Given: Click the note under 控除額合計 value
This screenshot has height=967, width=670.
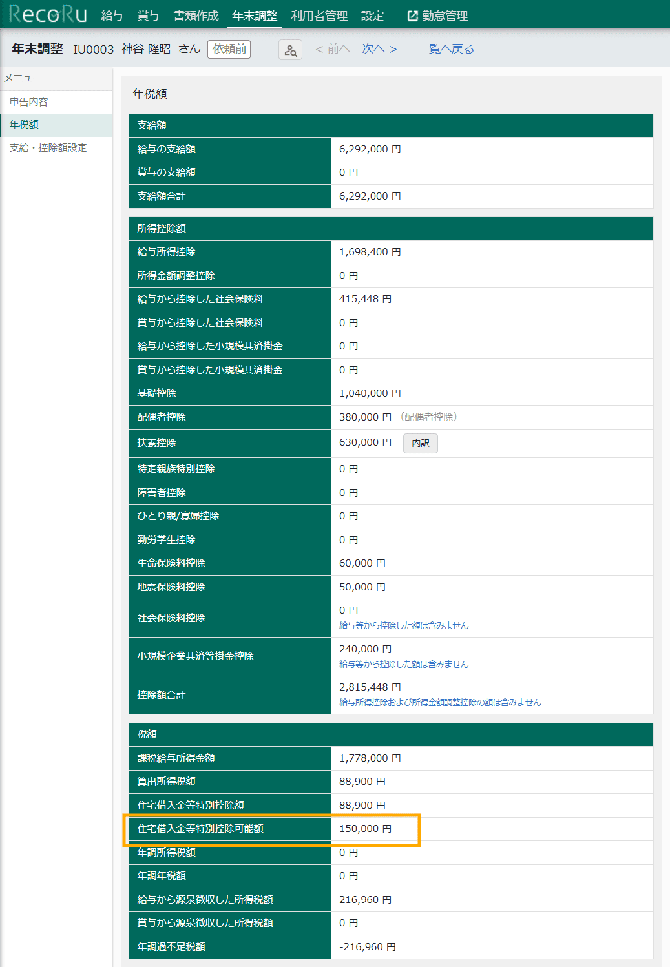Looking at the screenshot, I should 440,703.
